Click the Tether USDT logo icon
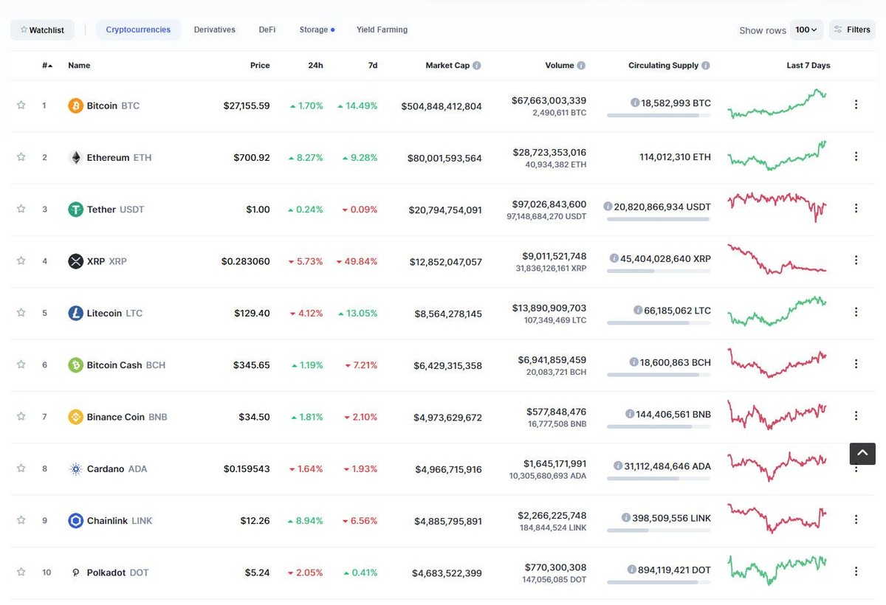Image resolution: width=886 pixels, height=605 pixels. click(75, 209)
